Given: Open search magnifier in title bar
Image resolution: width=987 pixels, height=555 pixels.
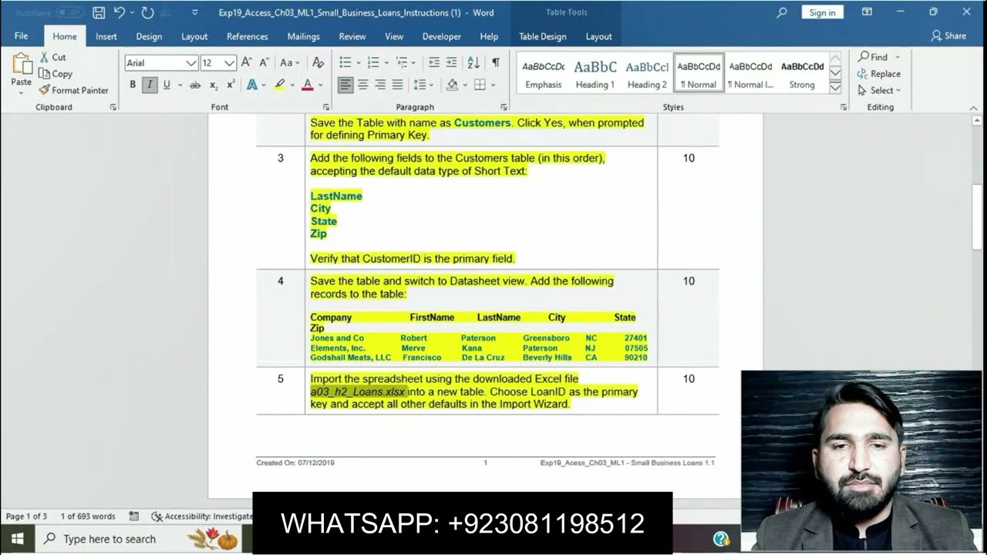Looking at the screenshot, I should coord(782,12).
